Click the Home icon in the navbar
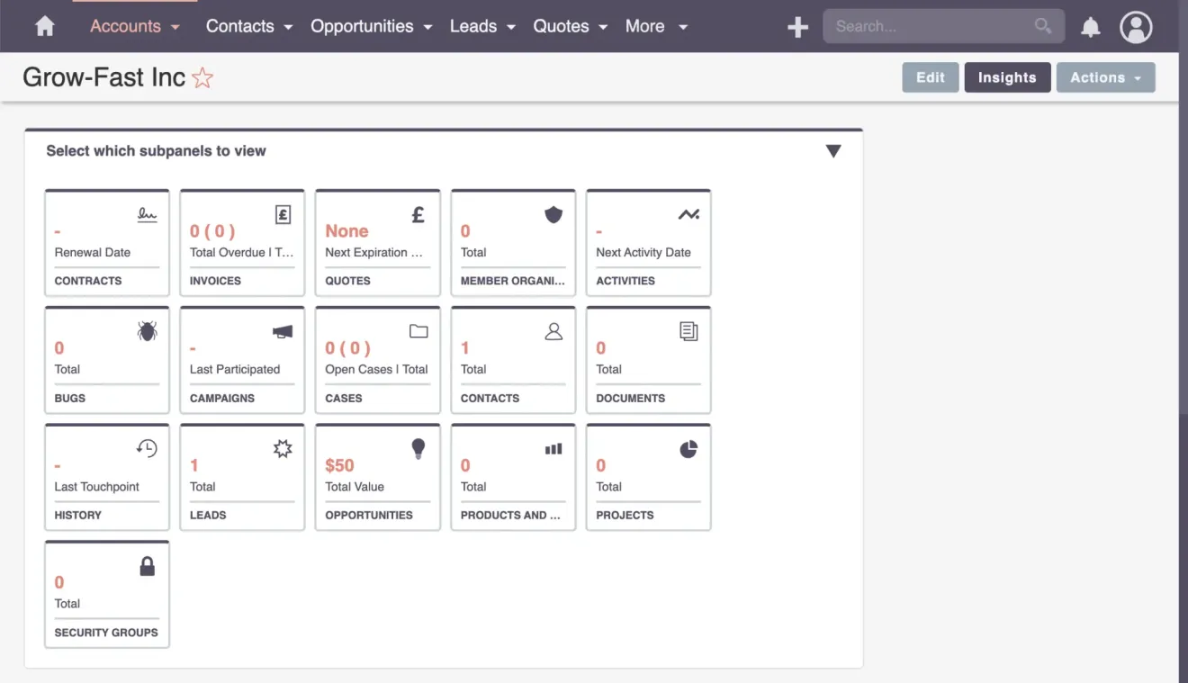 point(43,26)
